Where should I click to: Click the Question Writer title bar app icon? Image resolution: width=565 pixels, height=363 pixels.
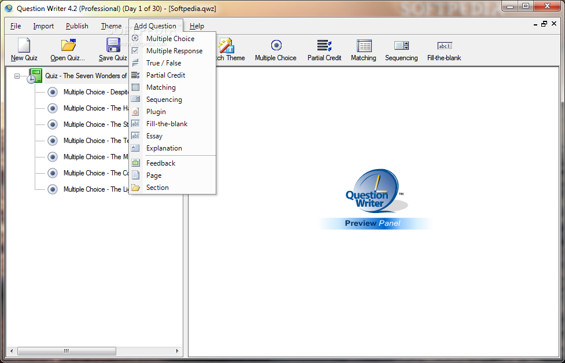point(9,8)
